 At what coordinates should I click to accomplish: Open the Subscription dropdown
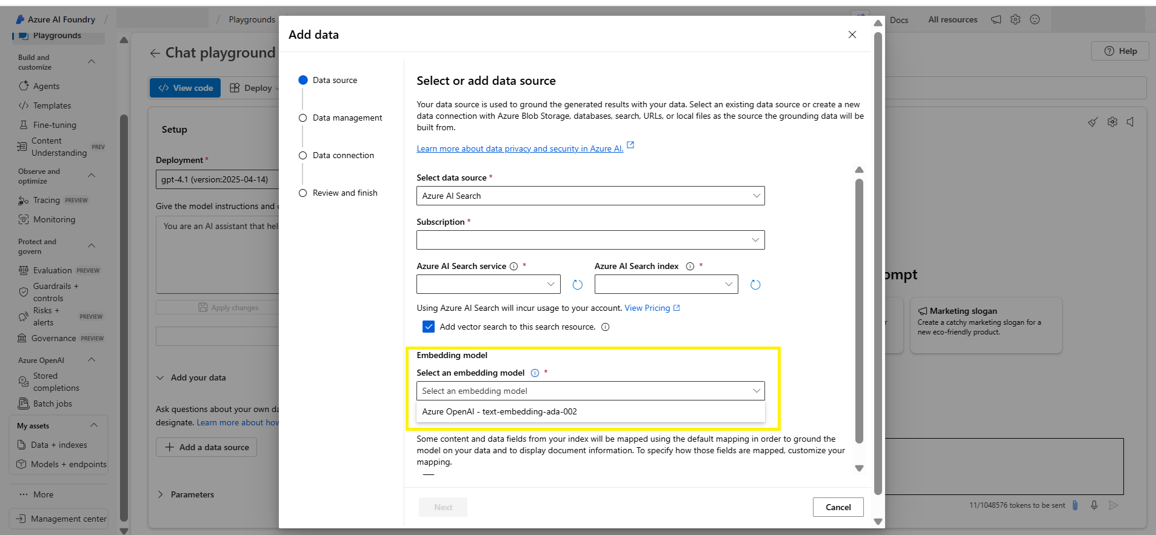[x=590, y=240]
